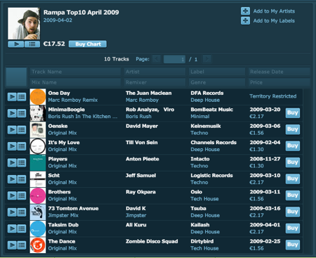The width and height of the screenshot is (316, 258).
Task: Buy 73 Tomtom Avenue track
Action: tap(293, 212)
